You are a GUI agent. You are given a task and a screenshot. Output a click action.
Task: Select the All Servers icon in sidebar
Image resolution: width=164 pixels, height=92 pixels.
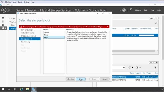pos(3,25)
